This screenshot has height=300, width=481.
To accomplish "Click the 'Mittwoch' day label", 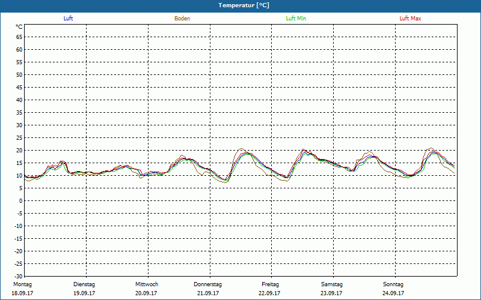I will tap(147, 284).
